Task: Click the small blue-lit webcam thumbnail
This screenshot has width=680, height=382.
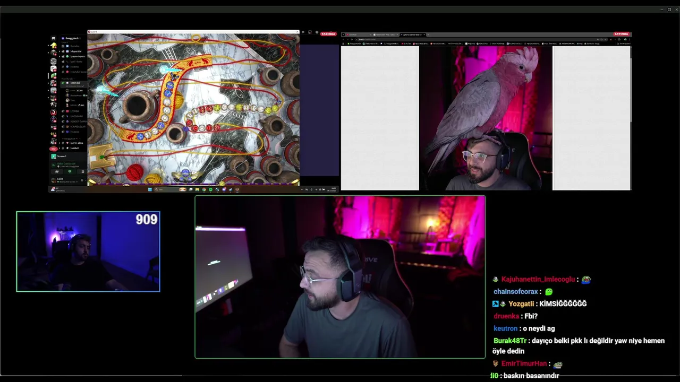Action: click(88, 251)
